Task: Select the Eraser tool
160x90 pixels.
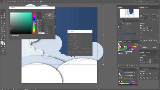Action: click(x=4, y=23)
